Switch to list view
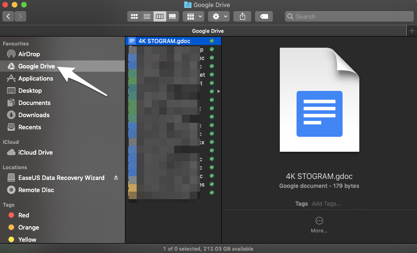The height and width of the screenshot is (253, 417). pos(147,16)
